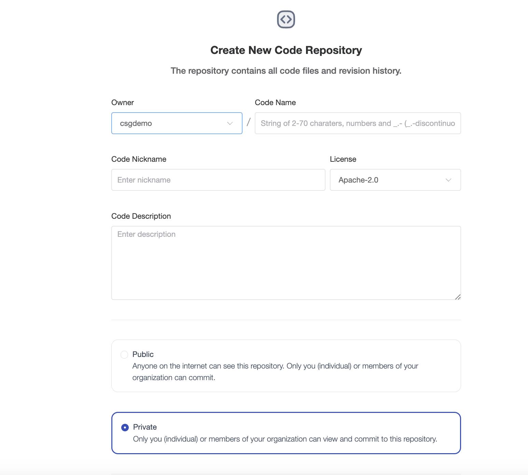
Task: Select the Public visibility radio button
Action: click(124, 355)
